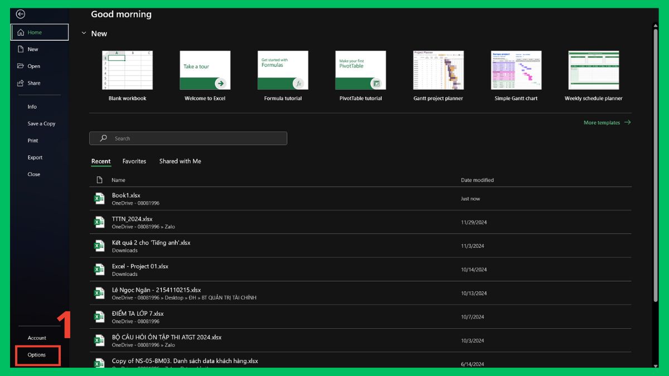Click the Search input field
The width and height of the screenshot is (669, 376).
coord(188,138)
